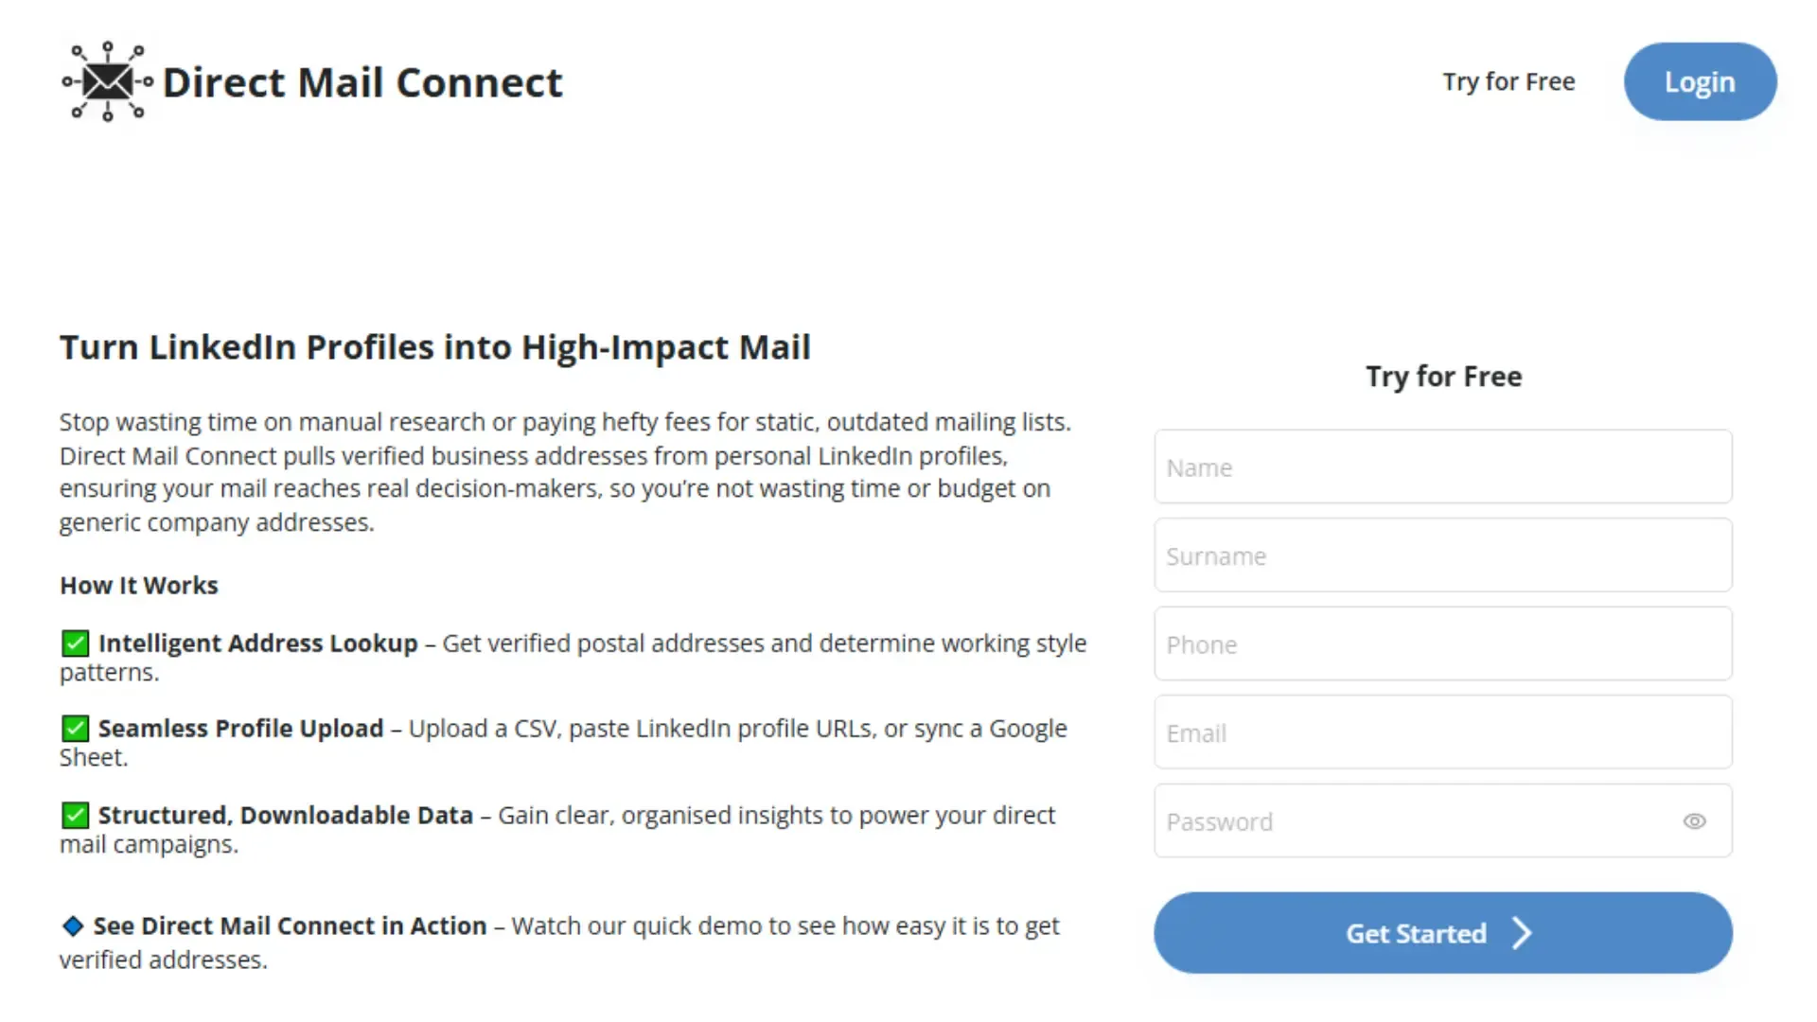This screenshot has width=1817, height=1022.
Task: Open the Try for Free page
Action: click(x=1508, y=81)
